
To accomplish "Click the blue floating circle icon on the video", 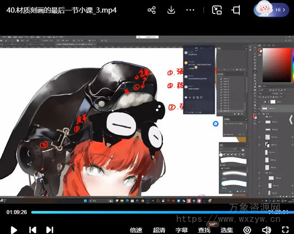I will 215,124.
